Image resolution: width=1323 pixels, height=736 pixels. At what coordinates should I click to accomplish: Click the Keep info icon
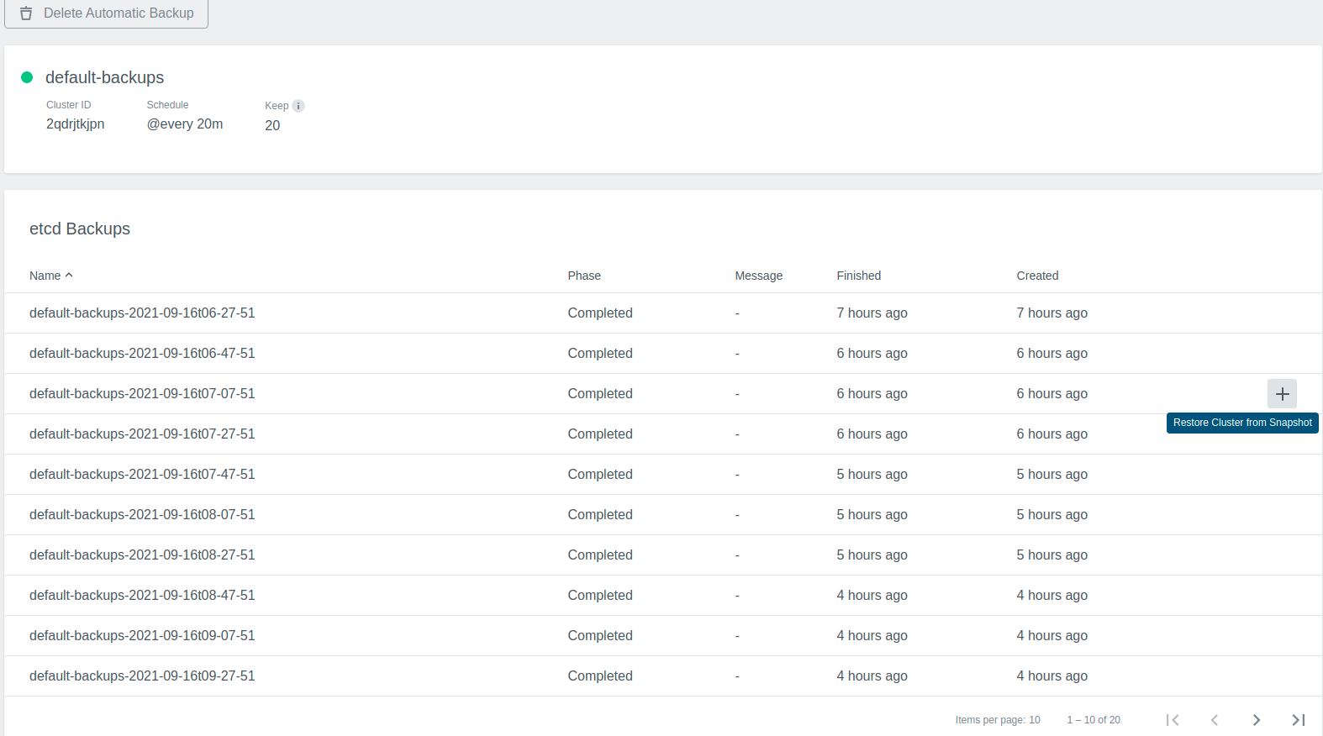[298, 106]
